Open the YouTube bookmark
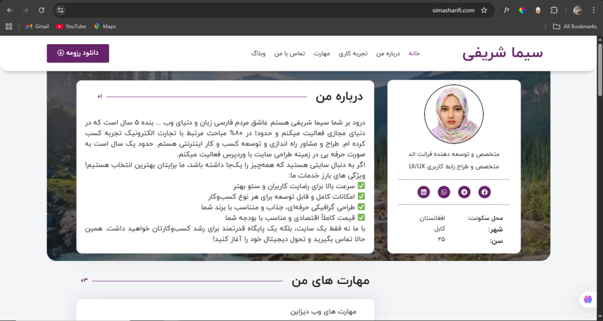Viewport: 603px width, 321px height. [71, 27]
